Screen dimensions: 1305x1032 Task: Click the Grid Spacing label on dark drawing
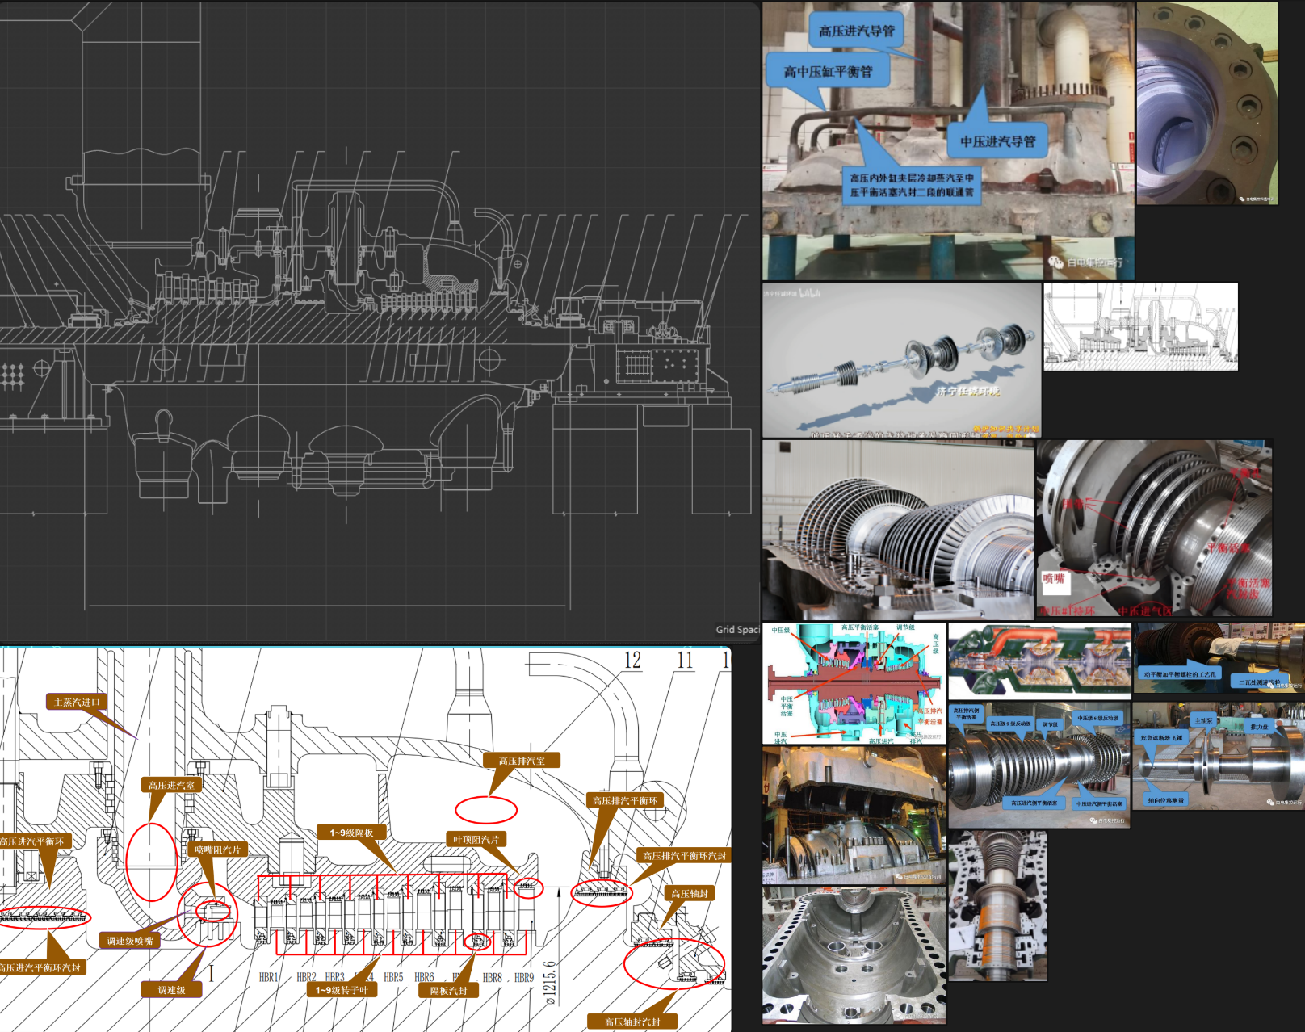point(737,629)
